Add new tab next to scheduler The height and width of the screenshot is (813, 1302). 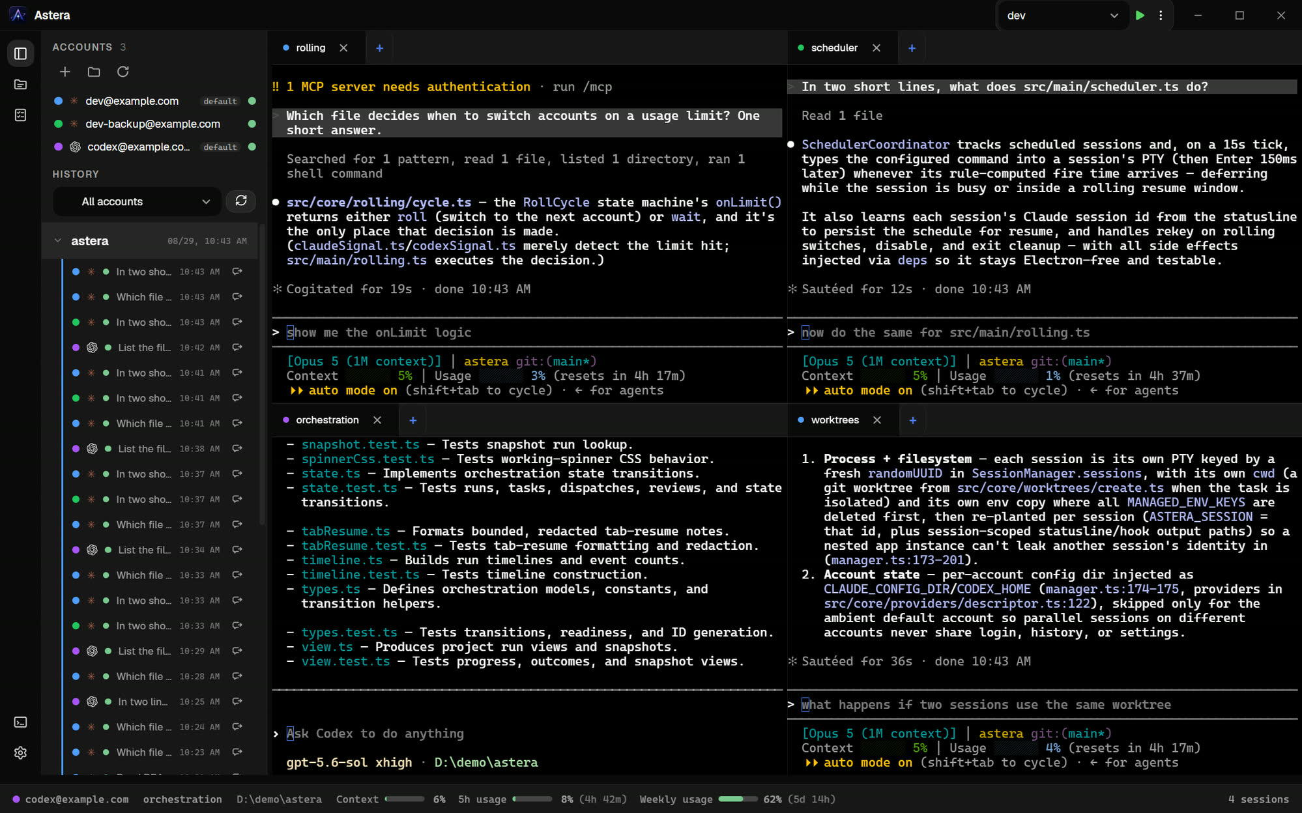coord(912,48)
